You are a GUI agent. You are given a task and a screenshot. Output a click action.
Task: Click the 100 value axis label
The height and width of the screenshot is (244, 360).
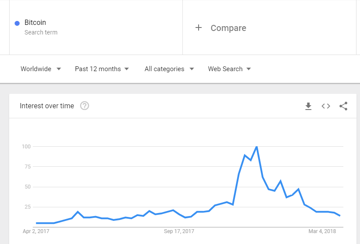[26, 146]
